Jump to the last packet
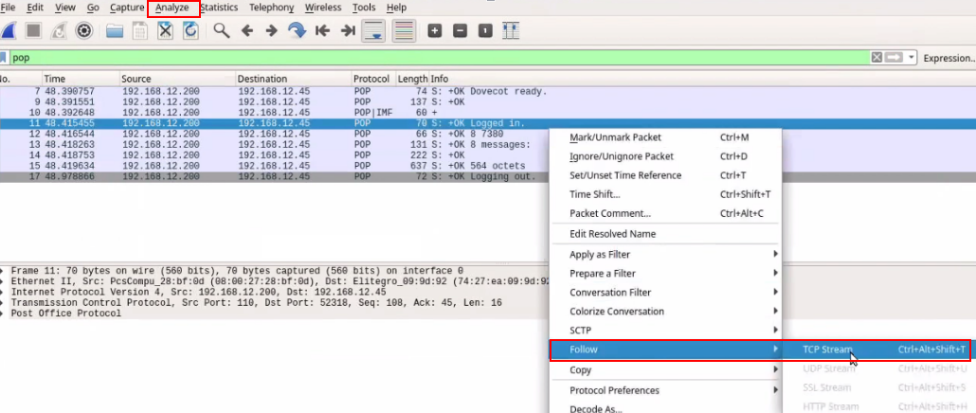 (x=348, y=30)
